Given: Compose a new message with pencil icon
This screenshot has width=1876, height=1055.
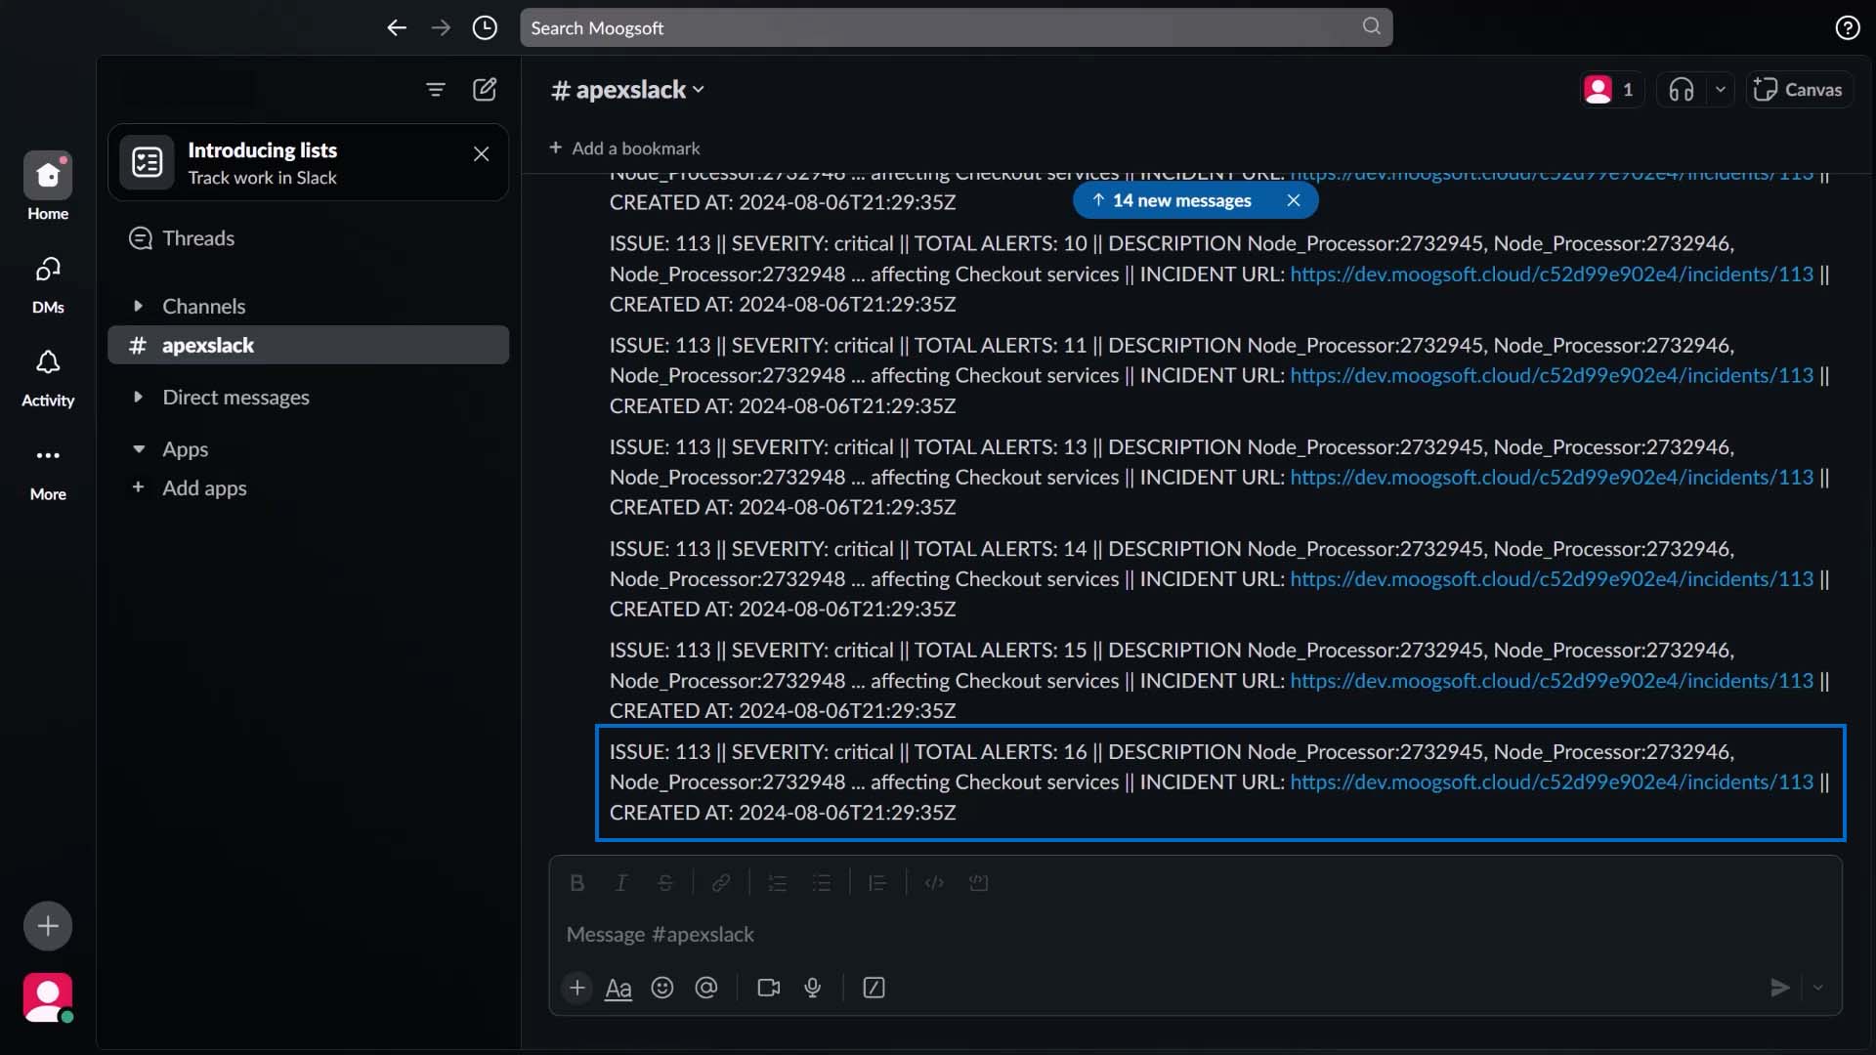Looking at the screenshot, I should pos(485,90).
